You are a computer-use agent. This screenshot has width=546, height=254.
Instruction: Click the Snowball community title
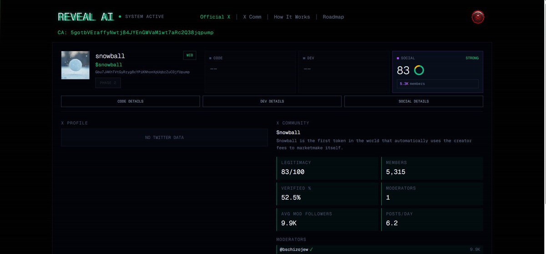[x=288, y=132]
